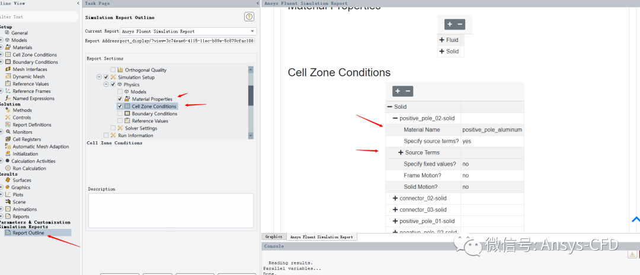Open Scene icon under Results
Image resolution: width=640 pixels, height=275 pixels.
(x=8, y=202)
